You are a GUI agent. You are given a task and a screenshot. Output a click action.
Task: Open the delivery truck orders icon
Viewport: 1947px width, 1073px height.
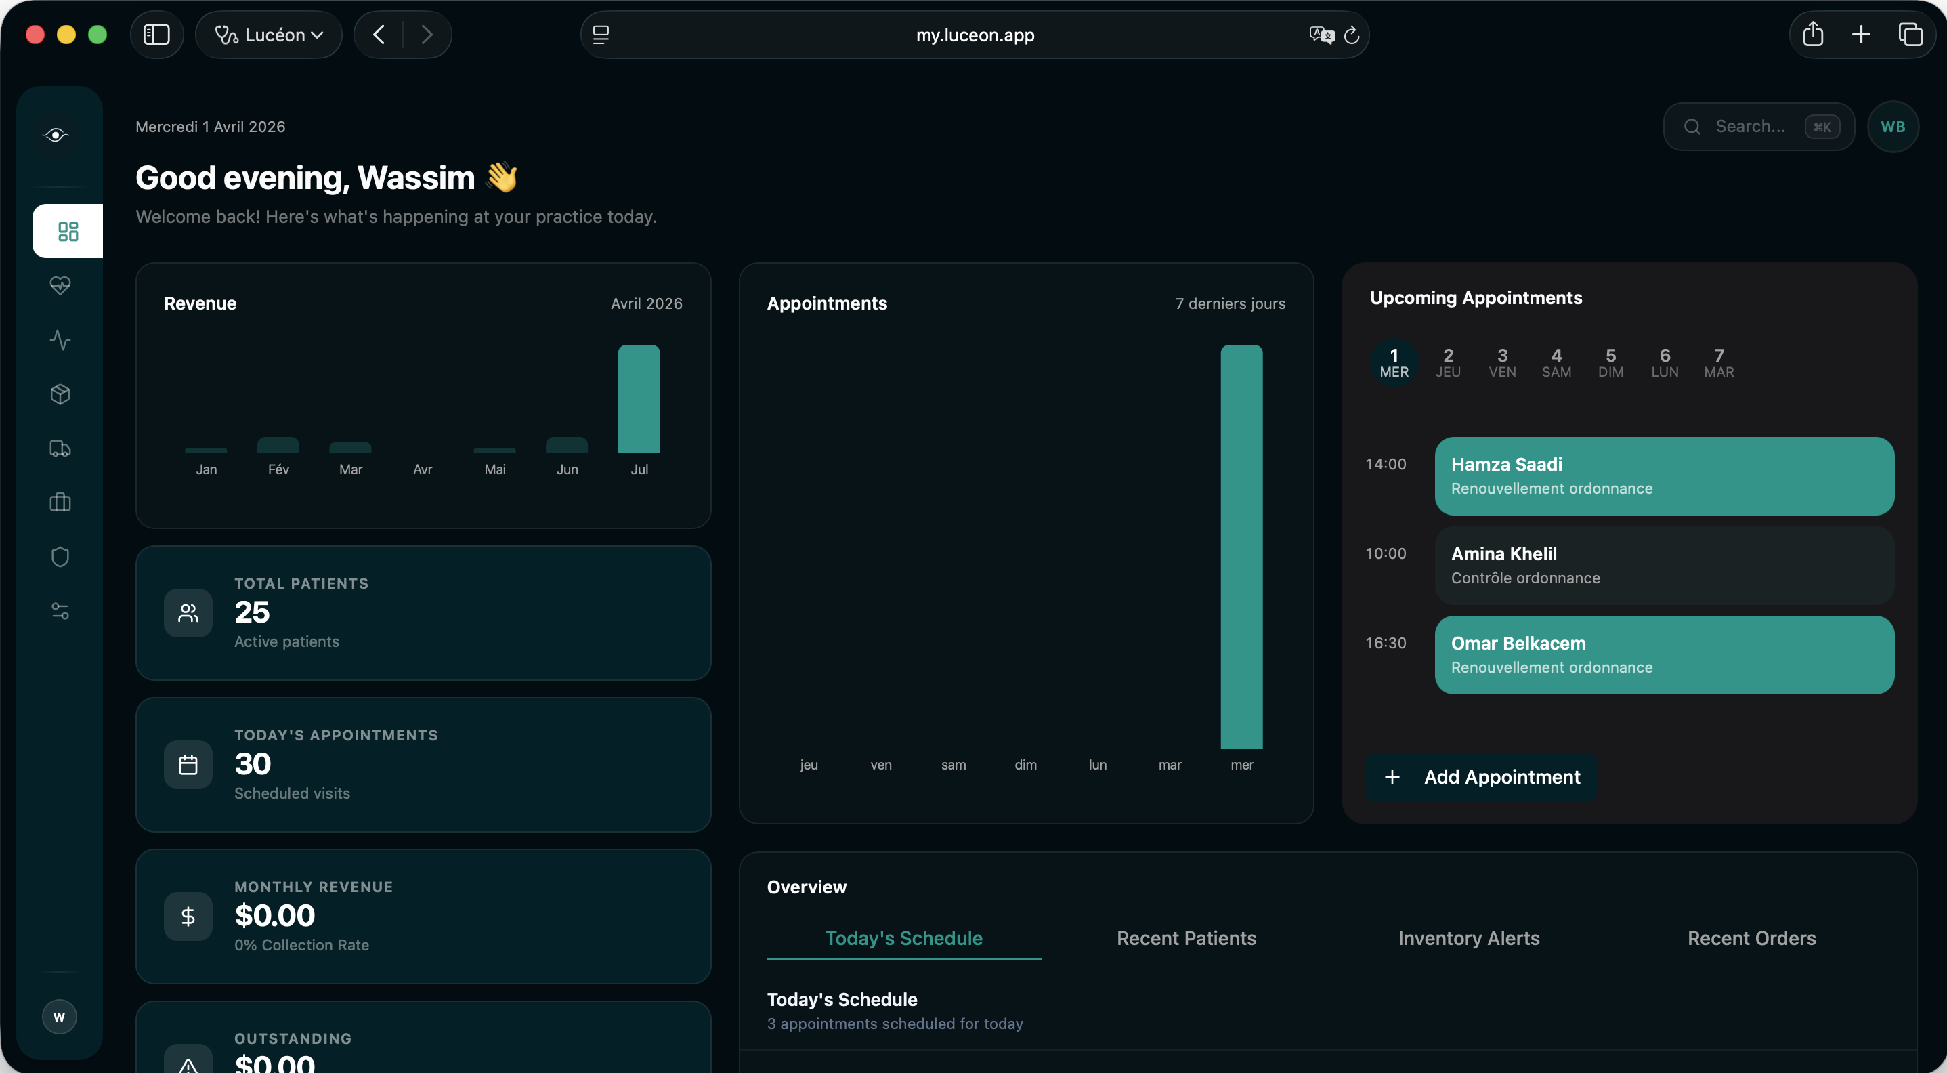click(x=60, y=448)
